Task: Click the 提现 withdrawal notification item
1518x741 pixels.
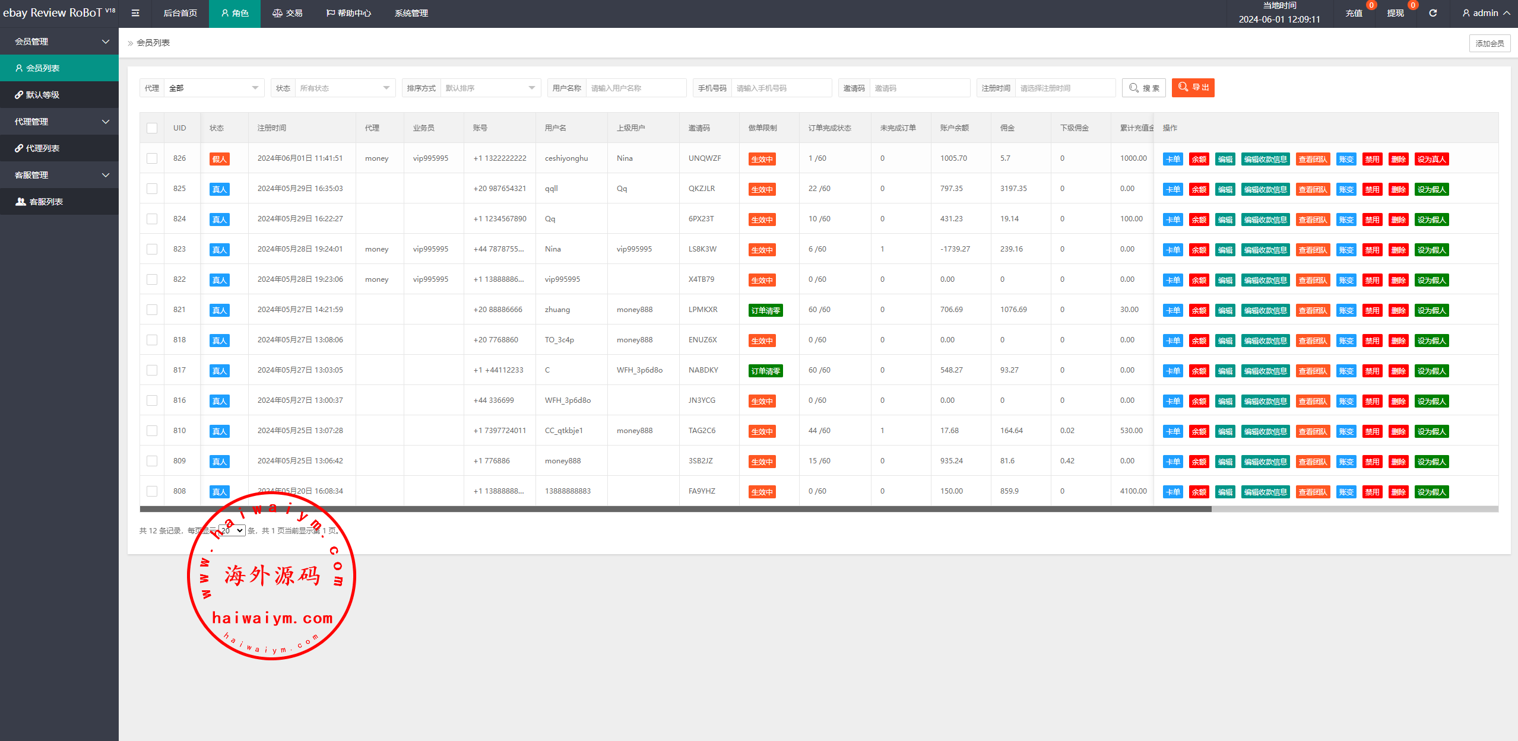Action: click(1395, 13)
